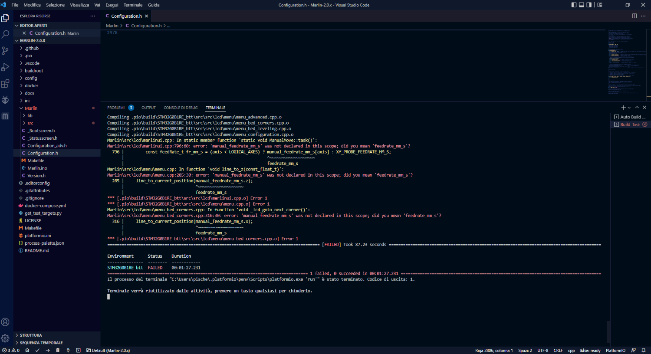Open platformio.ini in file tree

[x=57, y=236]
